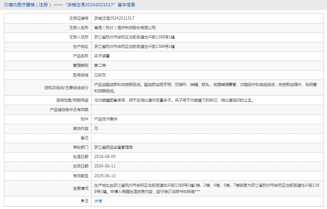
Task: Select product name 夹子装置
Action: 102,56
